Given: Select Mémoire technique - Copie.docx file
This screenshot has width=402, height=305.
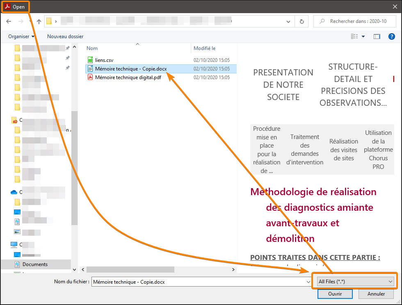Looking at the screenshot, I should click(x=131, y=68).
